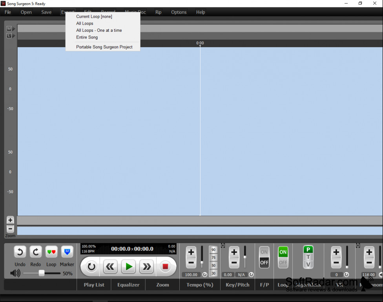Lower pitch with the Key/Pitch minus button
383x302 pixels.
[x=234, y=263]
